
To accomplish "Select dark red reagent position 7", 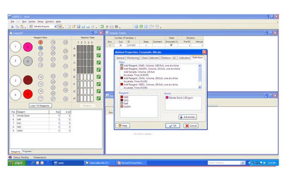I will pos(27,80).
